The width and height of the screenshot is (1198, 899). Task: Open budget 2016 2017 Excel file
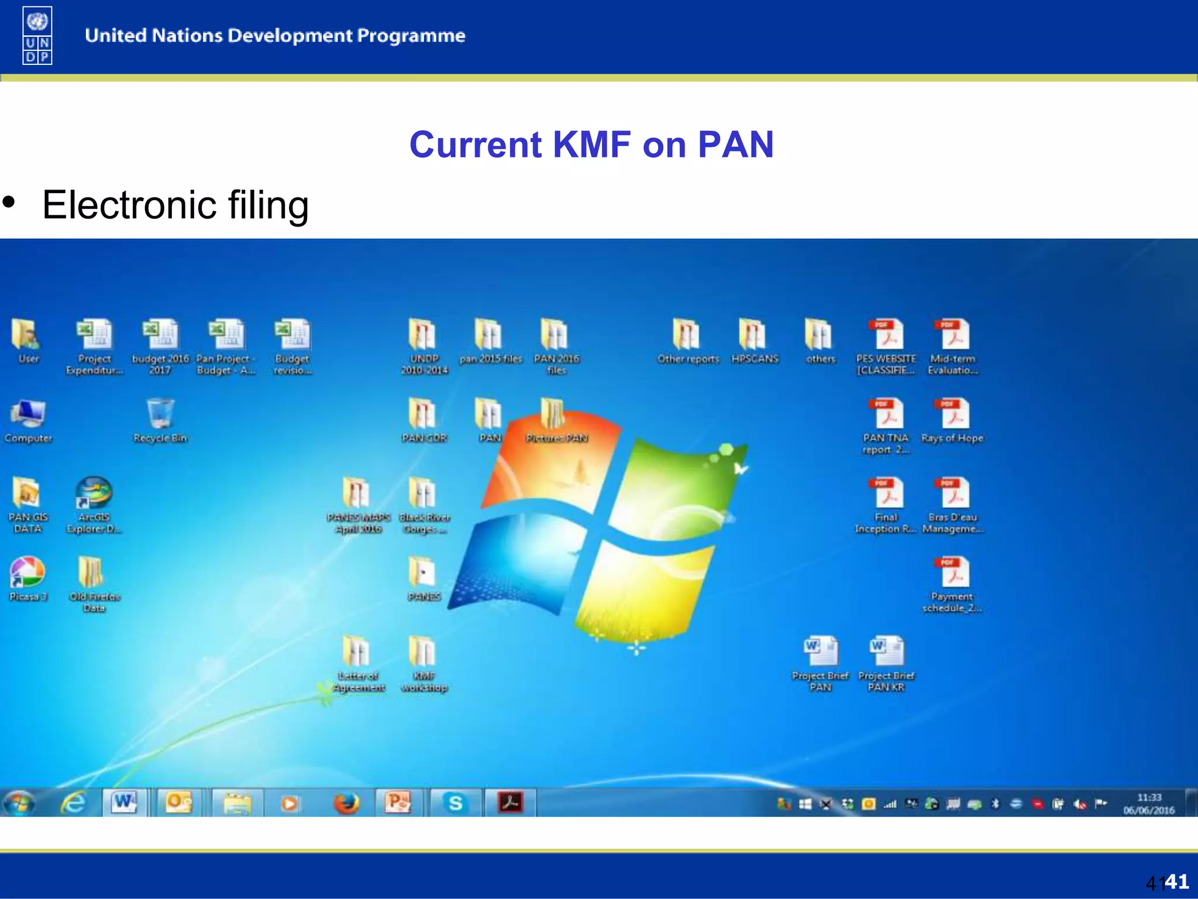point(160,334)
